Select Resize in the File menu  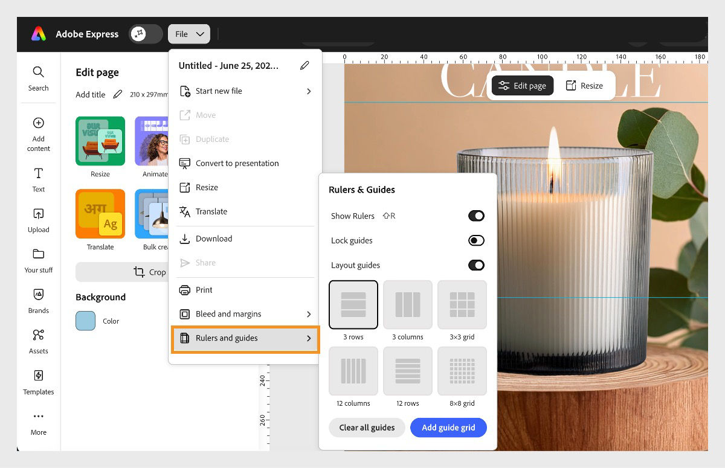(245, 187)
